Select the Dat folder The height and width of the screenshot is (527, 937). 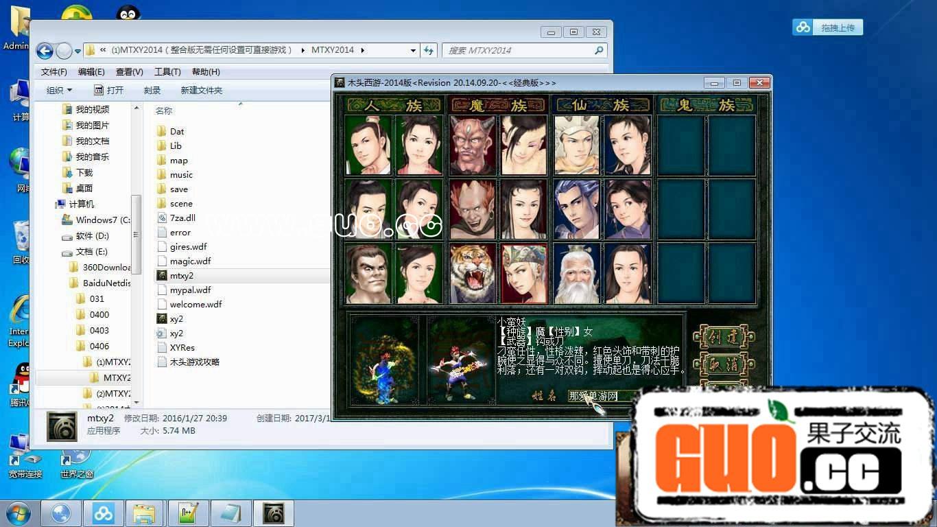(x=170, y=131)
